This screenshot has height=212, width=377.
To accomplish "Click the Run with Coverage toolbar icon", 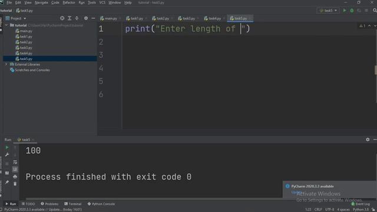I will (359, 11).
